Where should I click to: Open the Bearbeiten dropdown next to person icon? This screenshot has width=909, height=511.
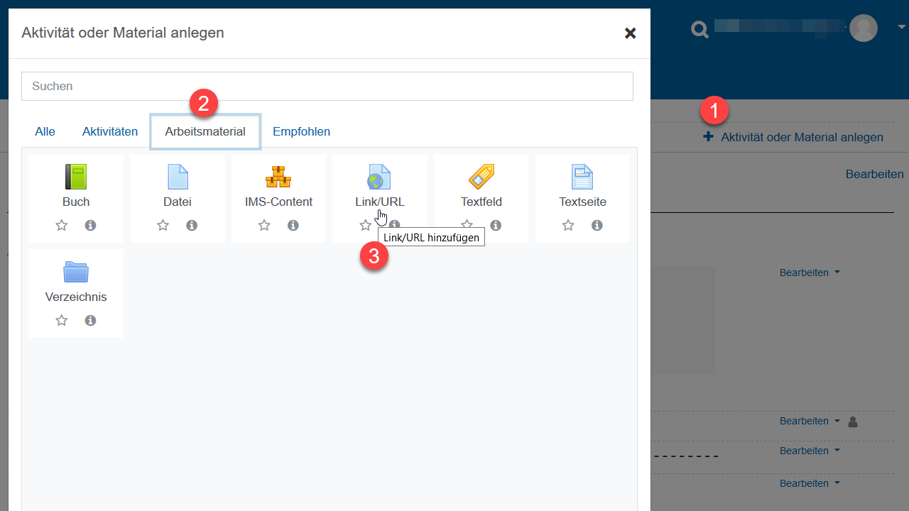[810, 421]
